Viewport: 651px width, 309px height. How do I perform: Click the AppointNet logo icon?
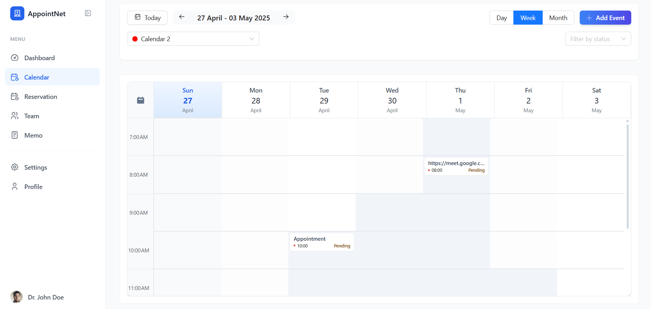tap(17, 13)
